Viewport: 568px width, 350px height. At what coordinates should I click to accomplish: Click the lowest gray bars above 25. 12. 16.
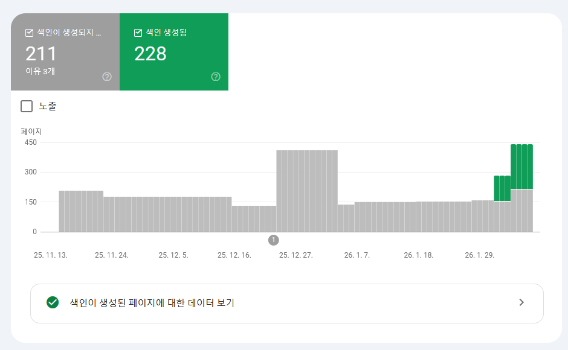pyautogui.click(x=254, y=218)
